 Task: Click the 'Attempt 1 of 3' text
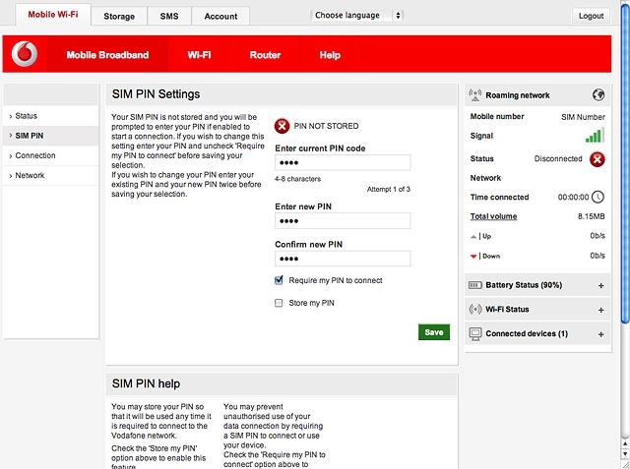[x=389, y=190]
